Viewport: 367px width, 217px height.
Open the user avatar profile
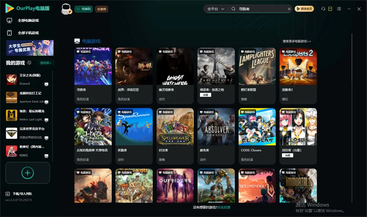pyautogui.click(x=66, y=9)
